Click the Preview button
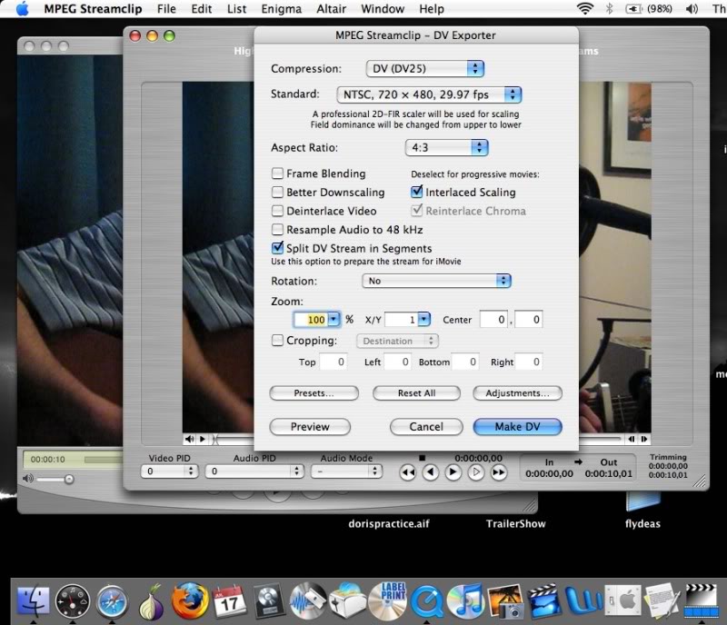727x625 pixels. point(310,427)
